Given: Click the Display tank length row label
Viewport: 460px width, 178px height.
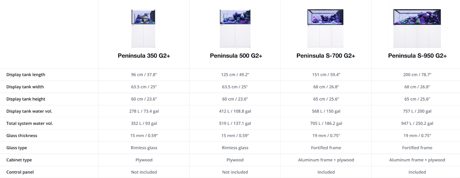Looking at the screenshot, I should click(x=26, y=75).
